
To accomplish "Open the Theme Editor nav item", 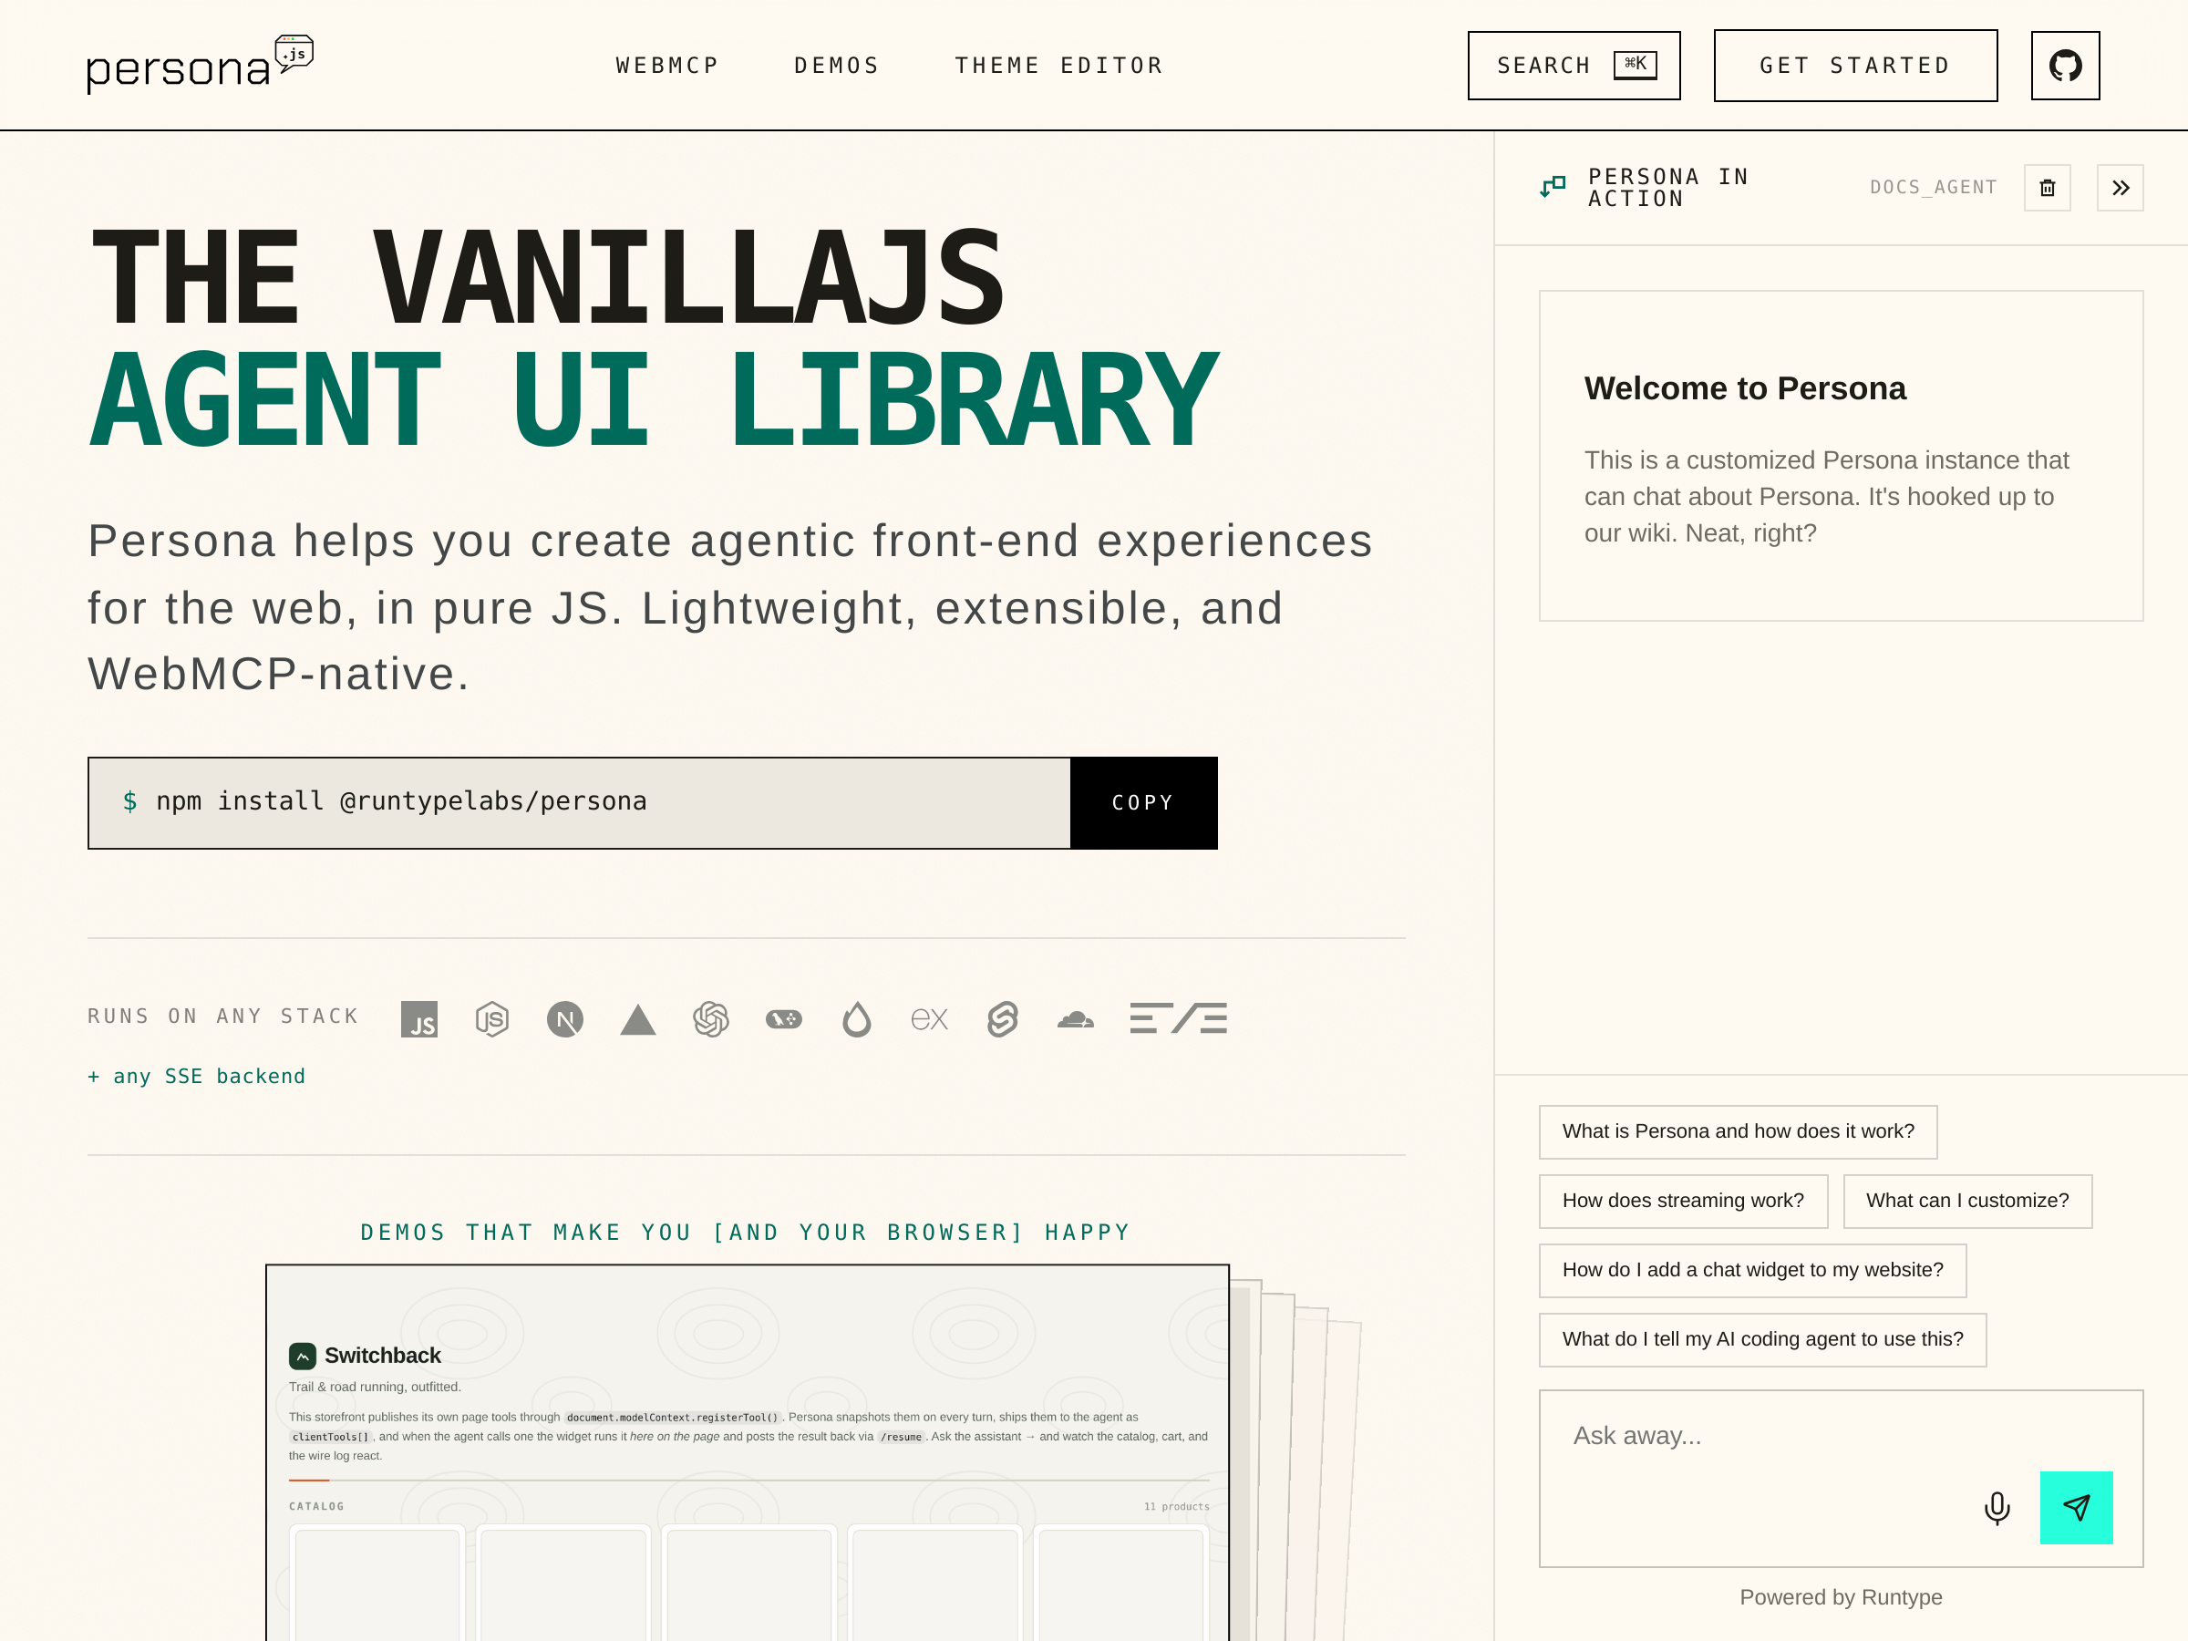I will point(1059,66).
